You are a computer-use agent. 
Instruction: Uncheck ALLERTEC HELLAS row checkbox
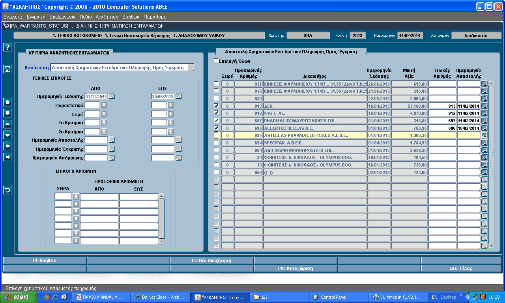pyautogui.click(x=216, y=128)
